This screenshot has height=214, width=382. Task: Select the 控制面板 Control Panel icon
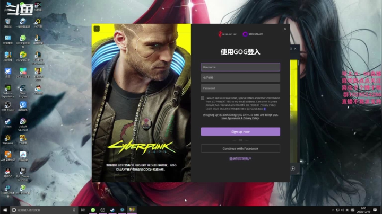7,40
